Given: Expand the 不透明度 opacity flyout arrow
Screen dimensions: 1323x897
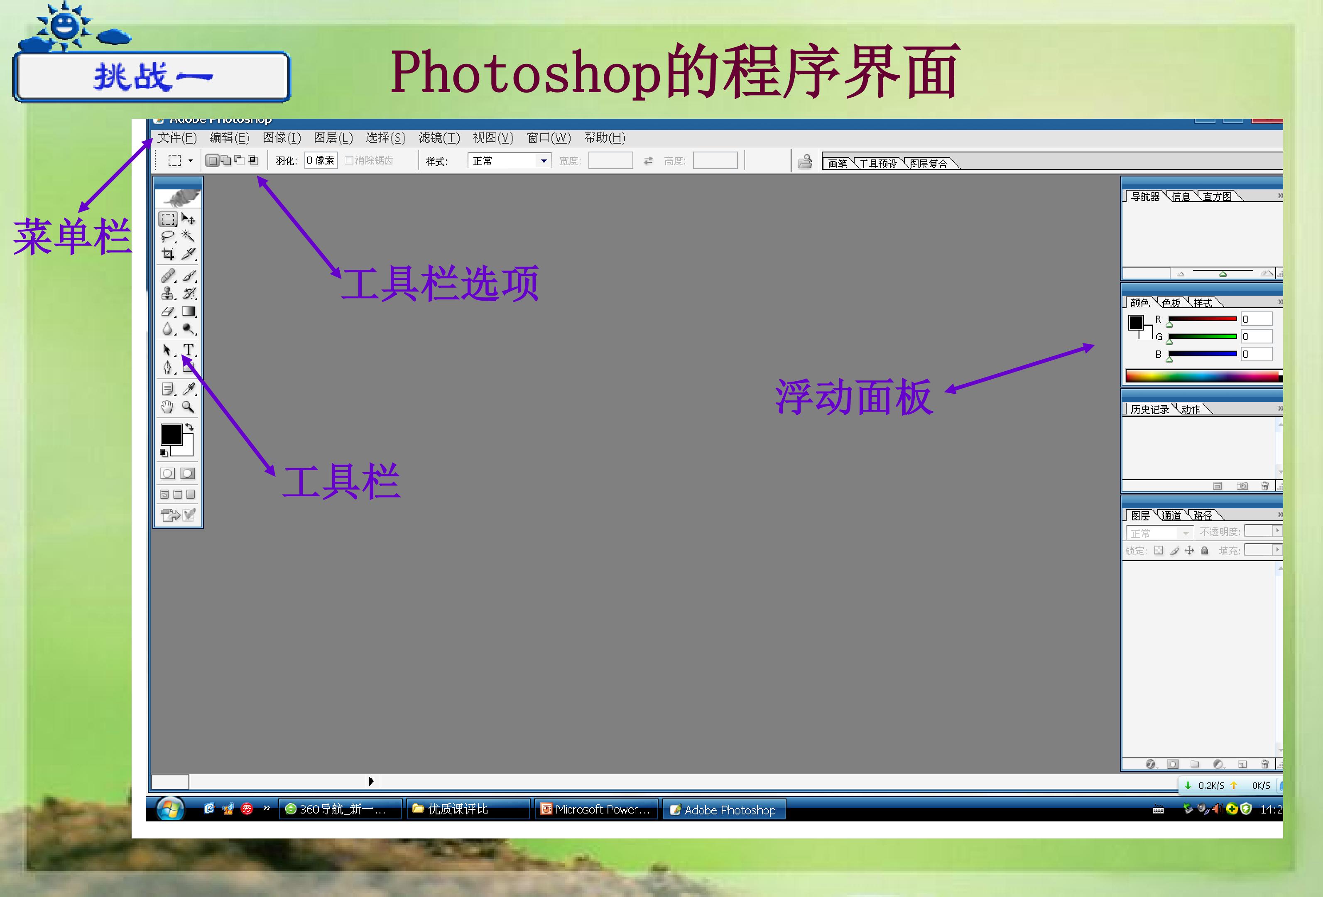Looking at the screenshot, I should (x=1277, y=531).
